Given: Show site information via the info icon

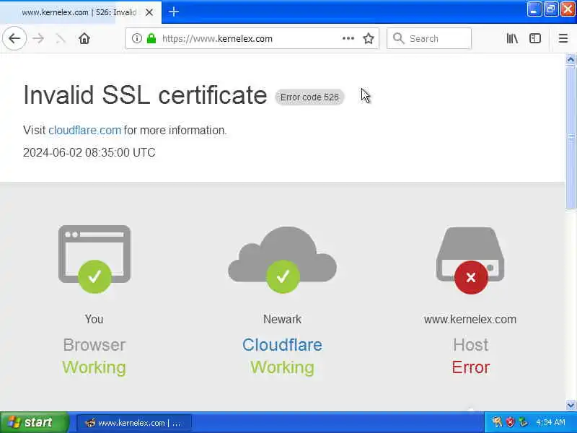Looking at the screenshot, I should pos(136,38).
